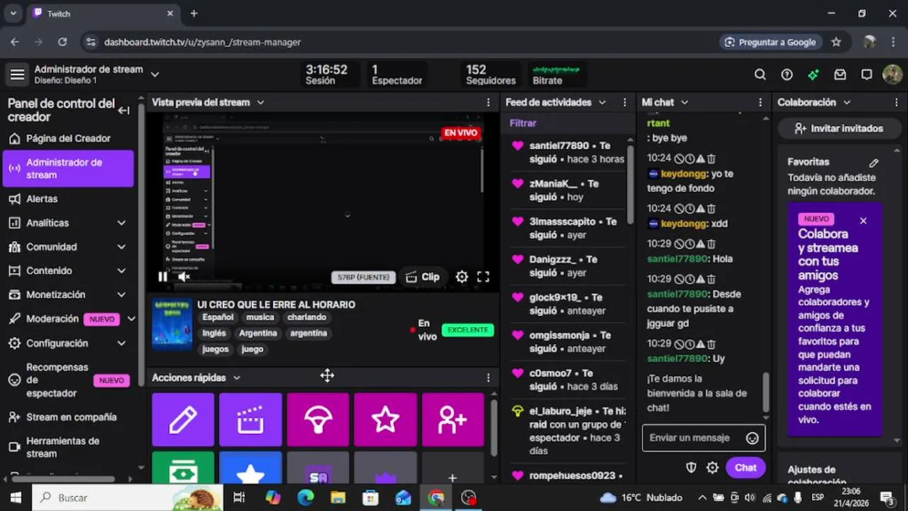Click the clapperboard clip quick action tile

tap(250, 420)
